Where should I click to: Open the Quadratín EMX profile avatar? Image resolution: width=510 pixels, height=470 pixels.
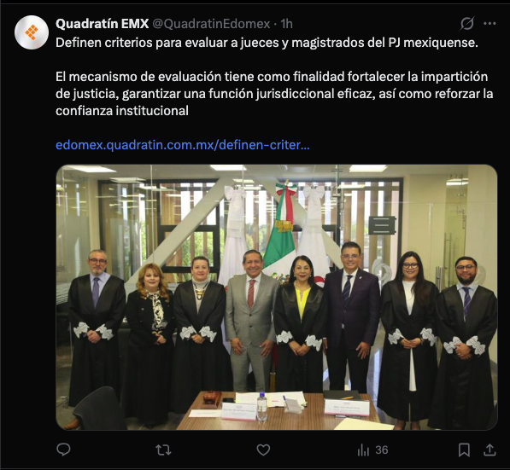pos(32,32)
